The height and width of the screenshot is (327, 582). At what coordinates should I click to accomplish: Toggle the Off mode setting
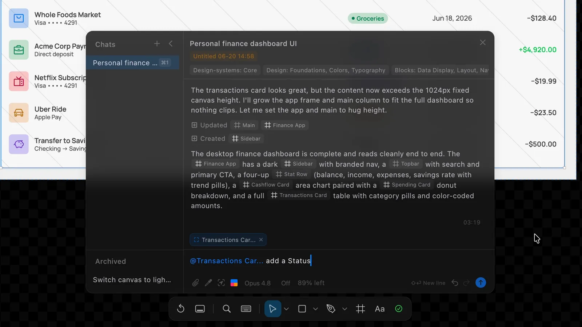(286, 283)
